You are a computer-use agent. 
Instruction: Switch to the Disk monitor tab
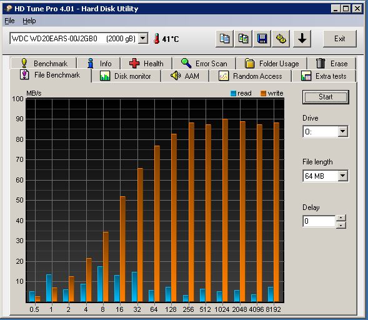[x=126, y=76]
